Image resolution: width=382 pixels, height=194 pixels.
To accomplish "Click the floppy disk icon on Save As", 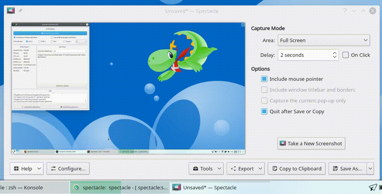I will point(336,168).
